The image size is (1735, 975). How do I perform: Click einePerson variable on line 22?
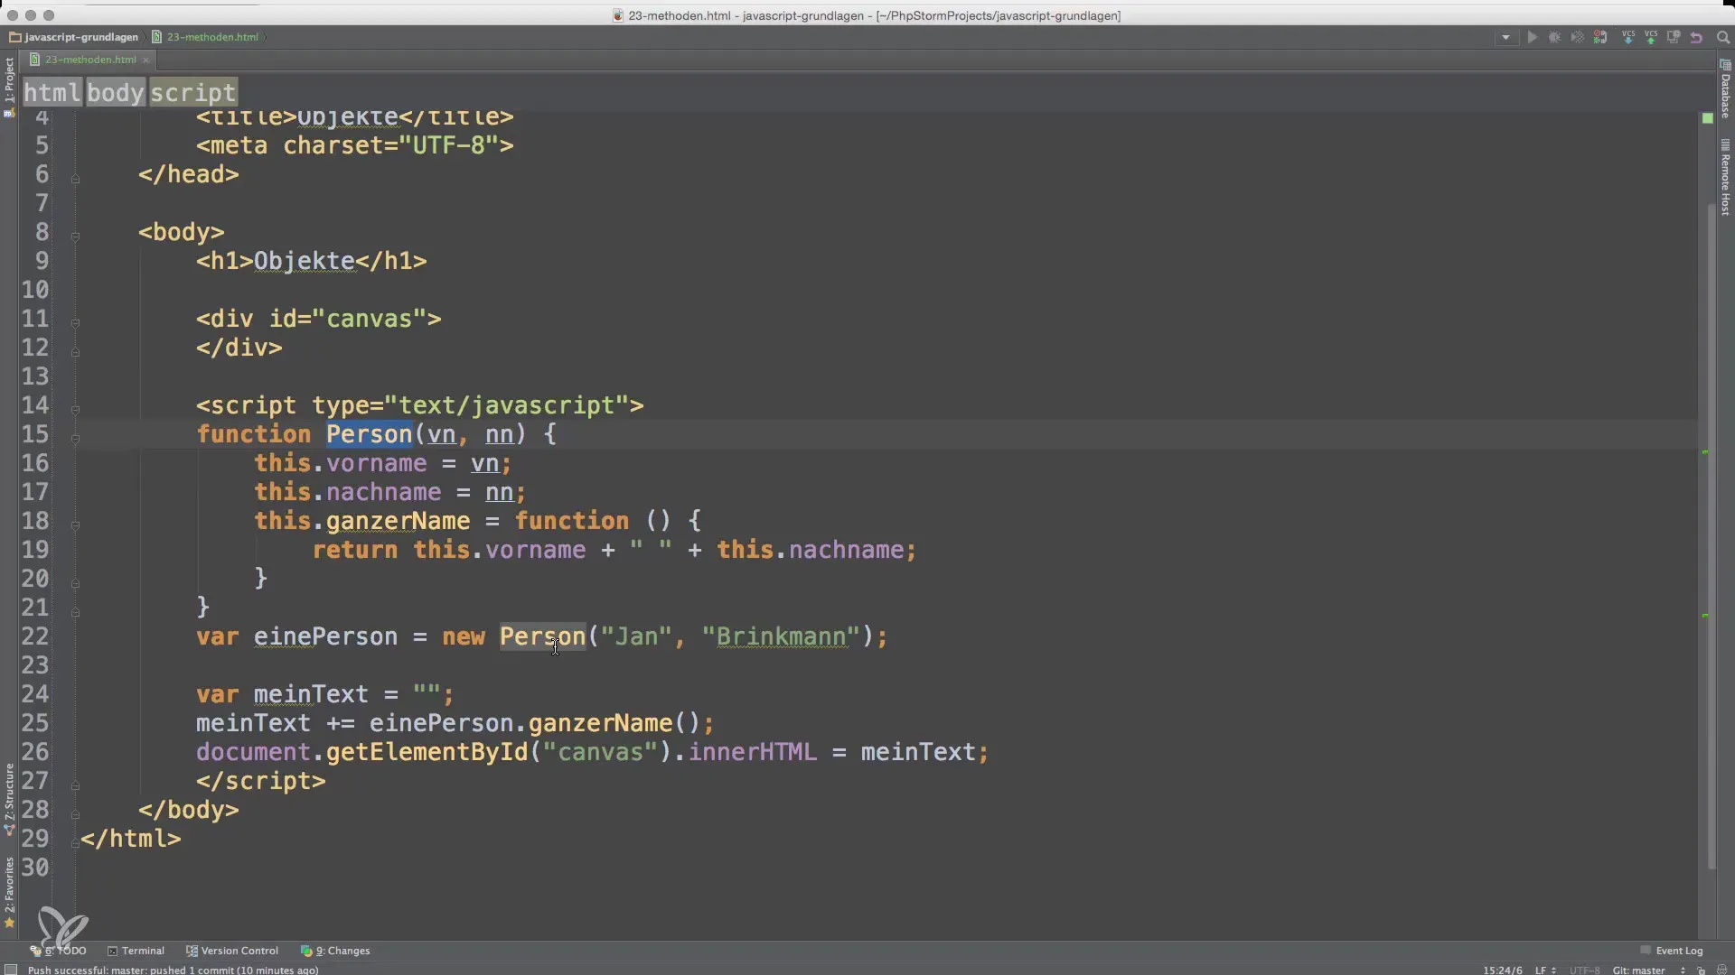[x=325, y=636]
